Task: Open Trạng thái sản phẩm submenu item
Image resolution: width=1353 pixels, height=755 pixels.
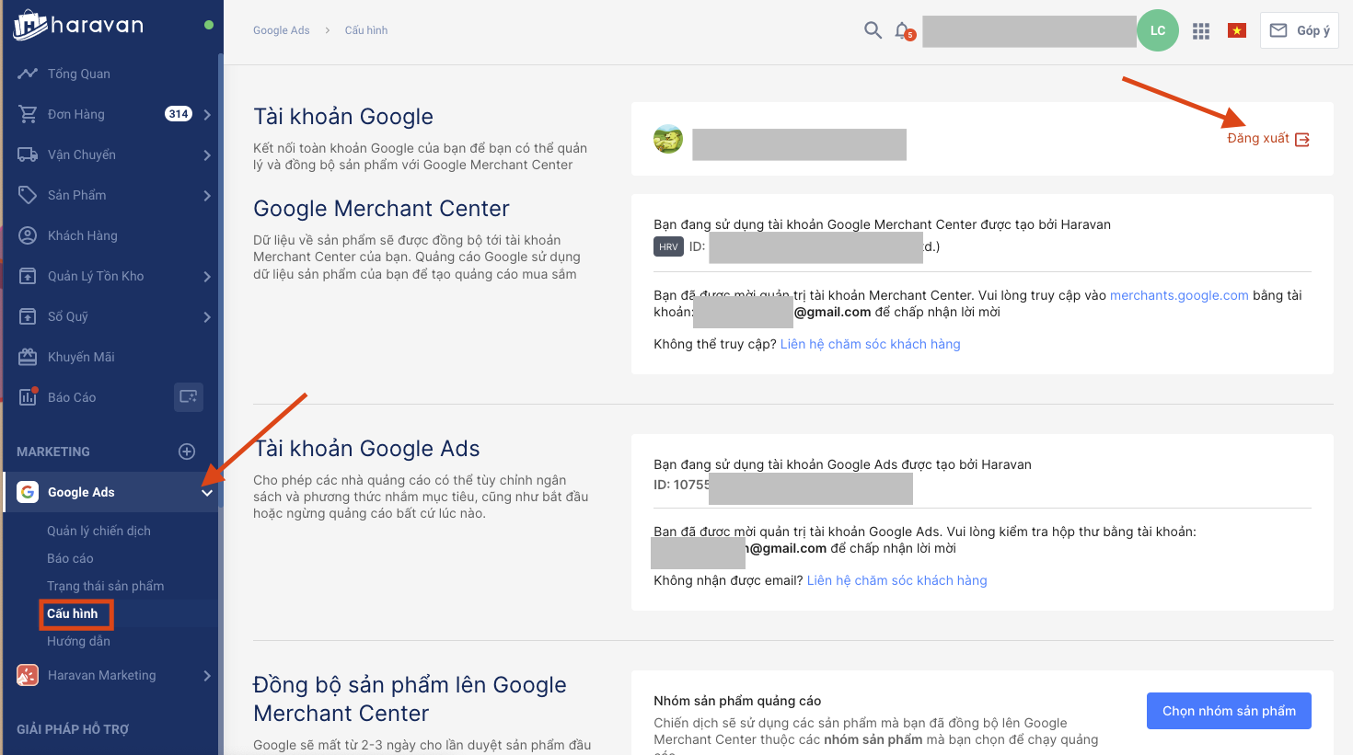Action: tap(105, 586)
